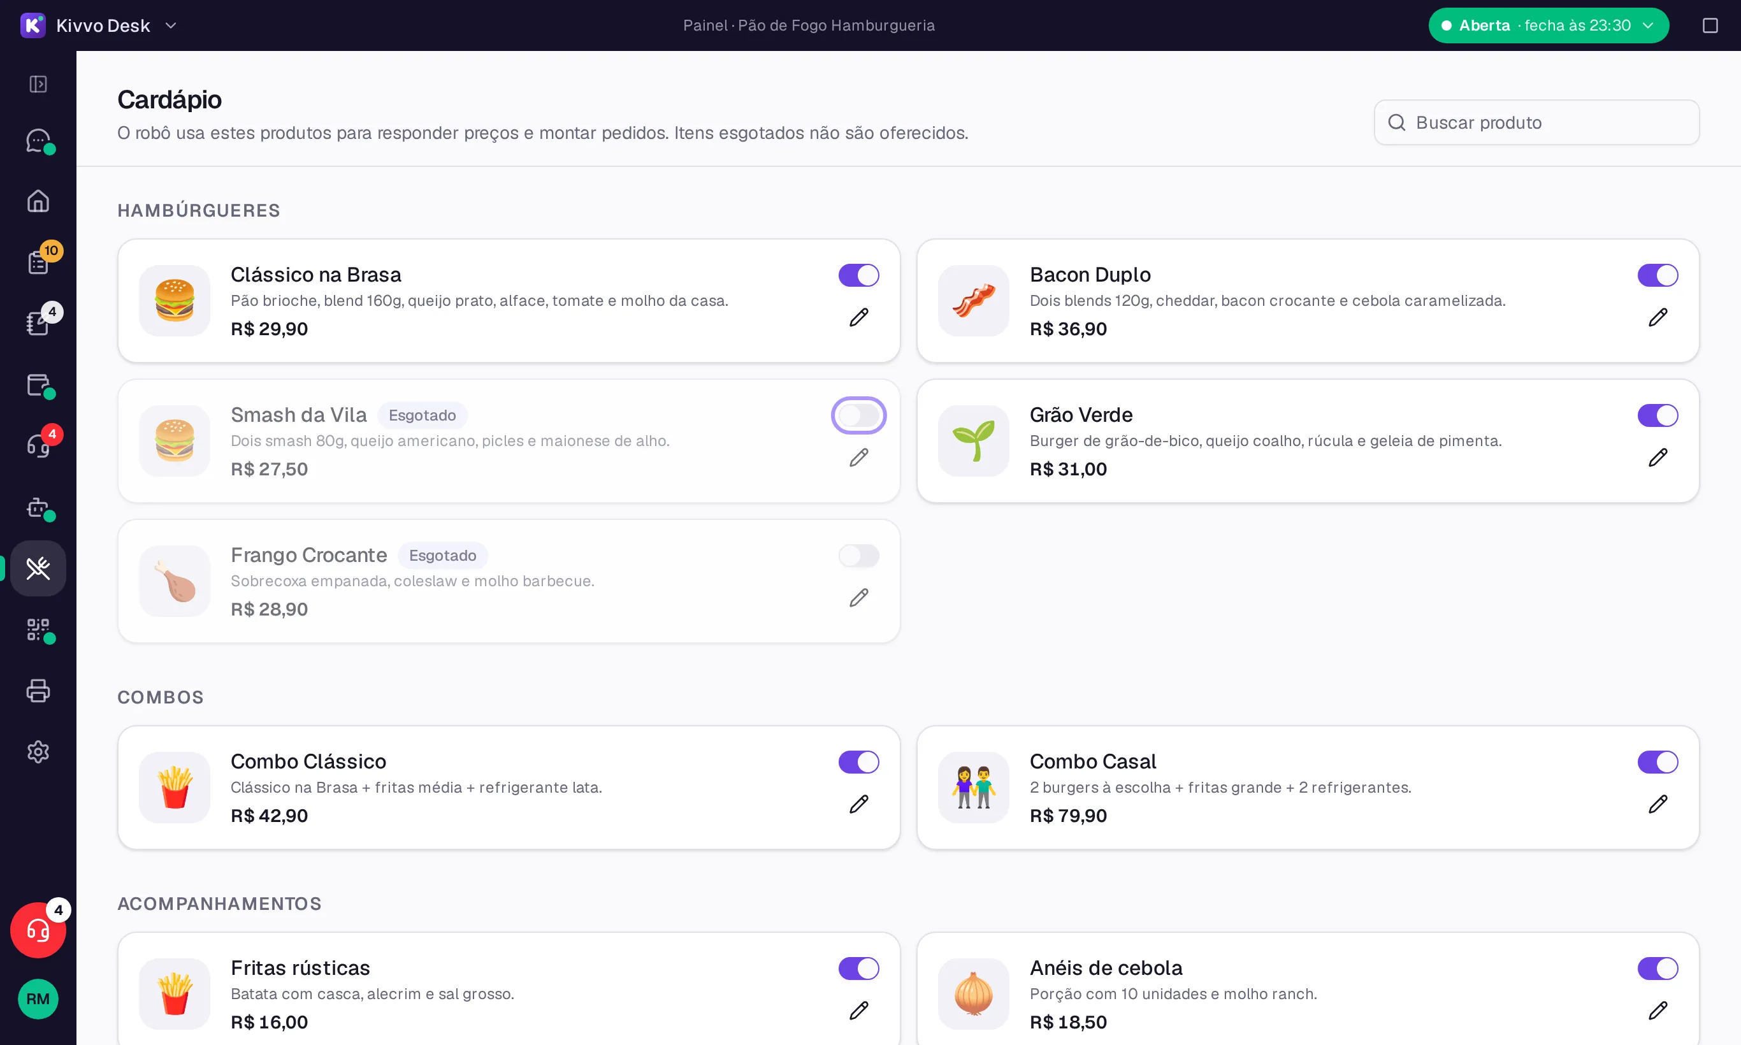This screenshot has height=1045, width=1741.
Task: Toggle Anéis de cebola availability switch
Action: click(x=1658, y=969)
